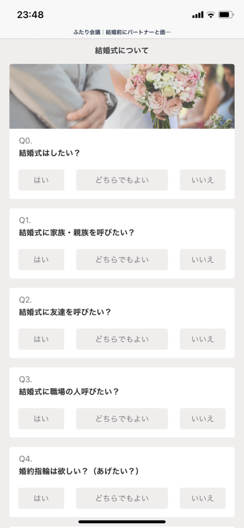244x528 pixels.
Task: Pick どちらでもよい for Q3 coworkers question
Action: 122,418
